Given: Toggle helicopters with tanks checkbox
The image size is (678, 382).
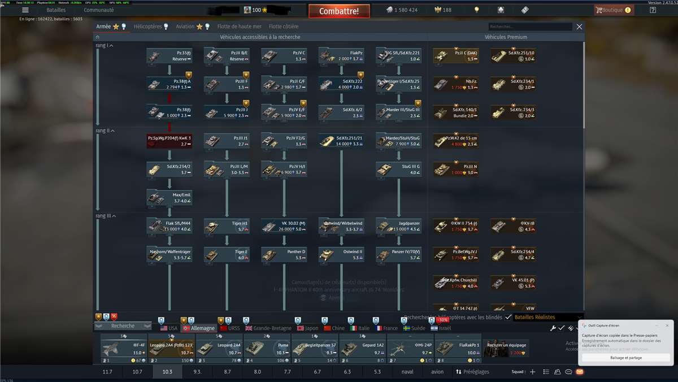Looking at the screenshot, I should tap(508, 318).
